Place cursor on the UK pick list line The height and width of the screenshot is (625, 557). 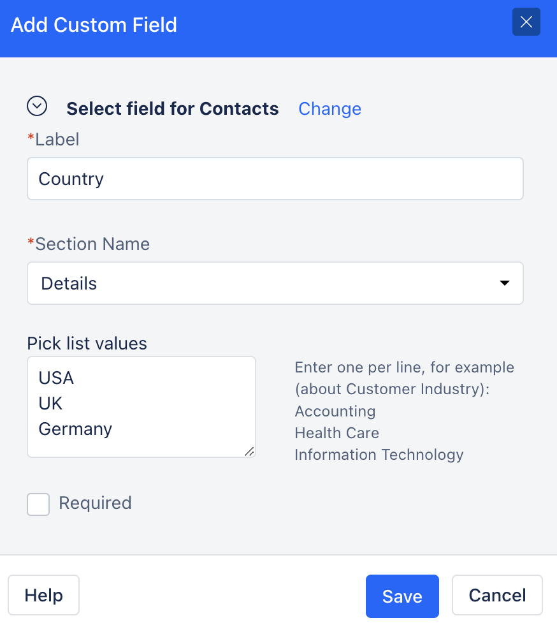point(50,403)
